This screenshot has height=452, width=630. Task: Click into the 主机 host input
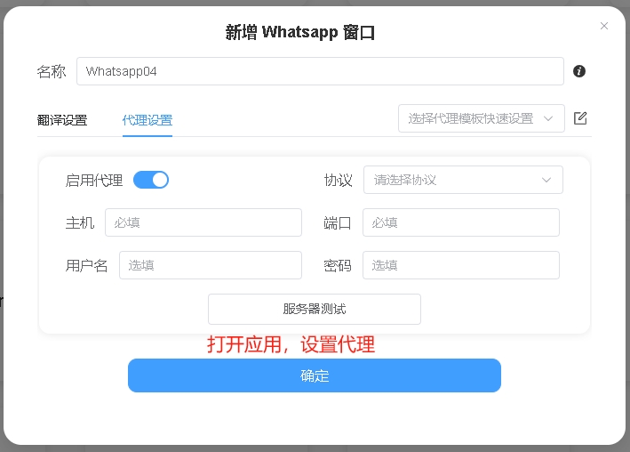[203, 222]
